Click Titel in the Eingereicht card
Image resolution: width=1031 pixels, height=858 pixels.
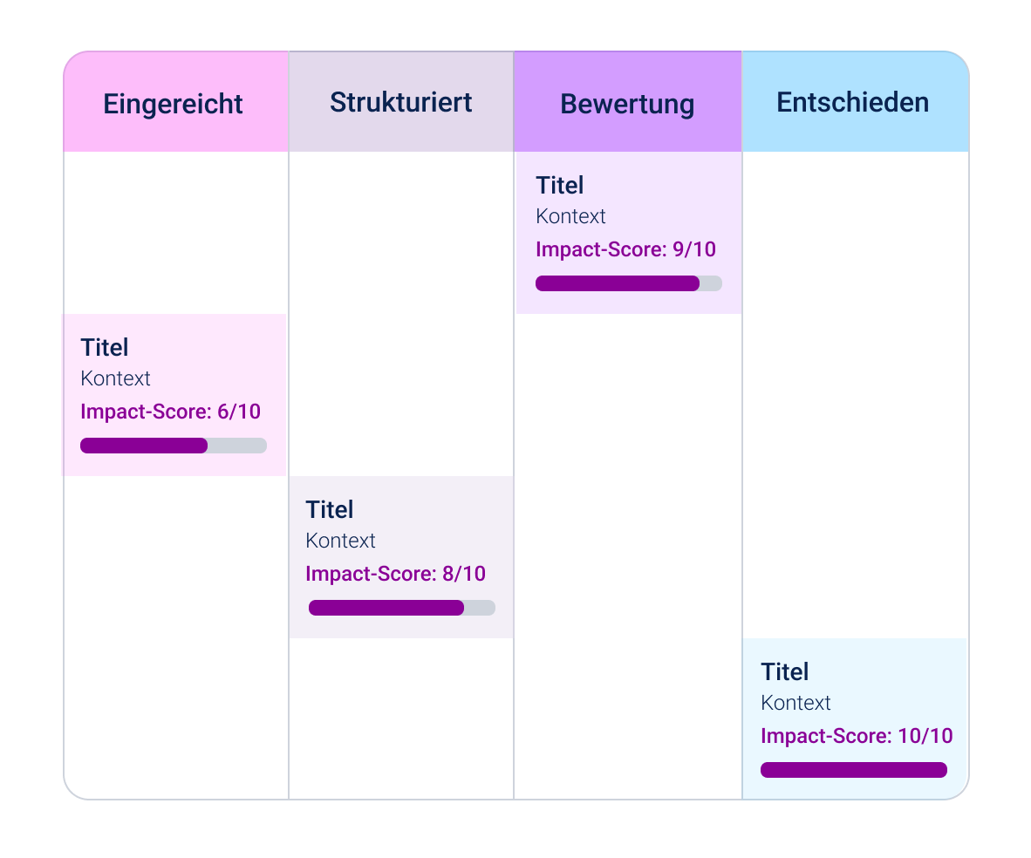click(105, 348)
